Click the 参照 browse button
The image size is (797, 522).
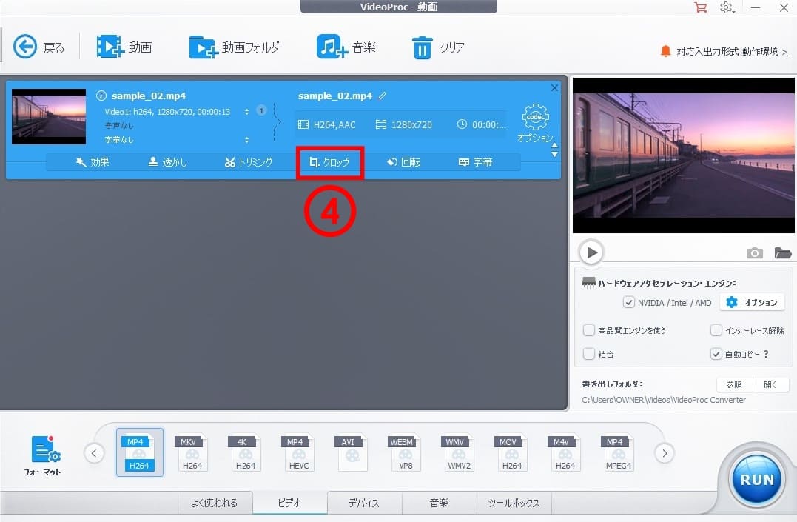(x=734, y=384)
